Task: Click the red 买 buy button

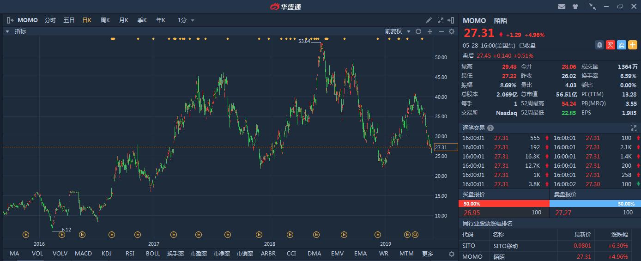Action: point(611,45)
